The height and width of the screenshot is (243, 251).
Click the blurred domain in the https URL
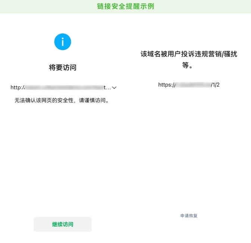pyautogui.click(x=193, y=85)
